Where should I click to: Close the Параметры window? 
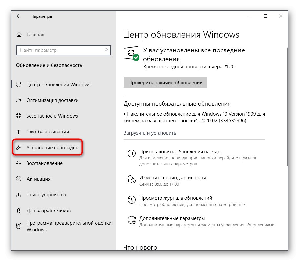click(281, 16)
